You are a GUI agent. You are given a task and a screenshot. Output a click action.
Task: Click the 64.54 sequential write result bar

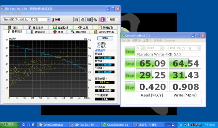(185, 63)
